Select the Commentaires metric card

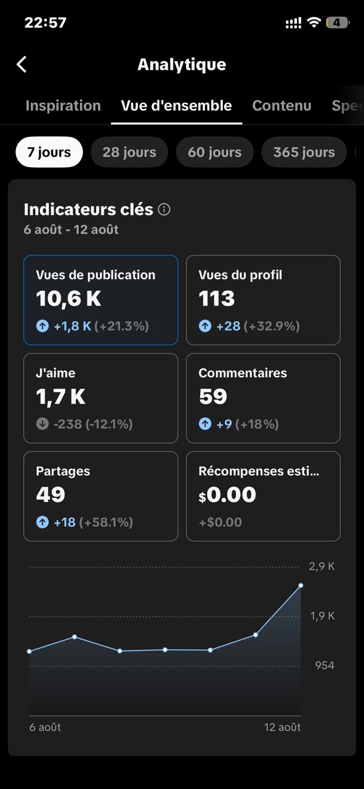click(263, 398)
